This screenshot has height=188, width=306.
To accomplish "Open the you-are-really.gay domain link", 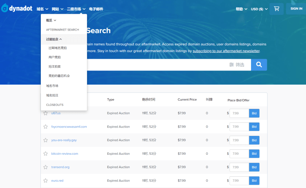I will tap(64, 140).
